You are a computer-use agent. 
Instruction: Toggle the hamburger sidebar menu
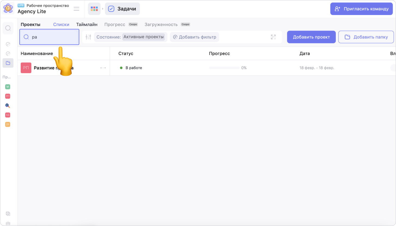(77, 9)
